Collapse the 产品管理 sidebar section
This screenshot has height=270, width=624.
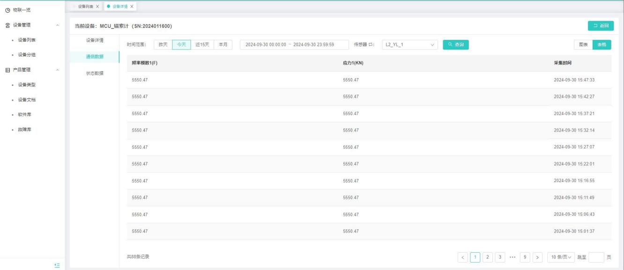pos(57,70)
